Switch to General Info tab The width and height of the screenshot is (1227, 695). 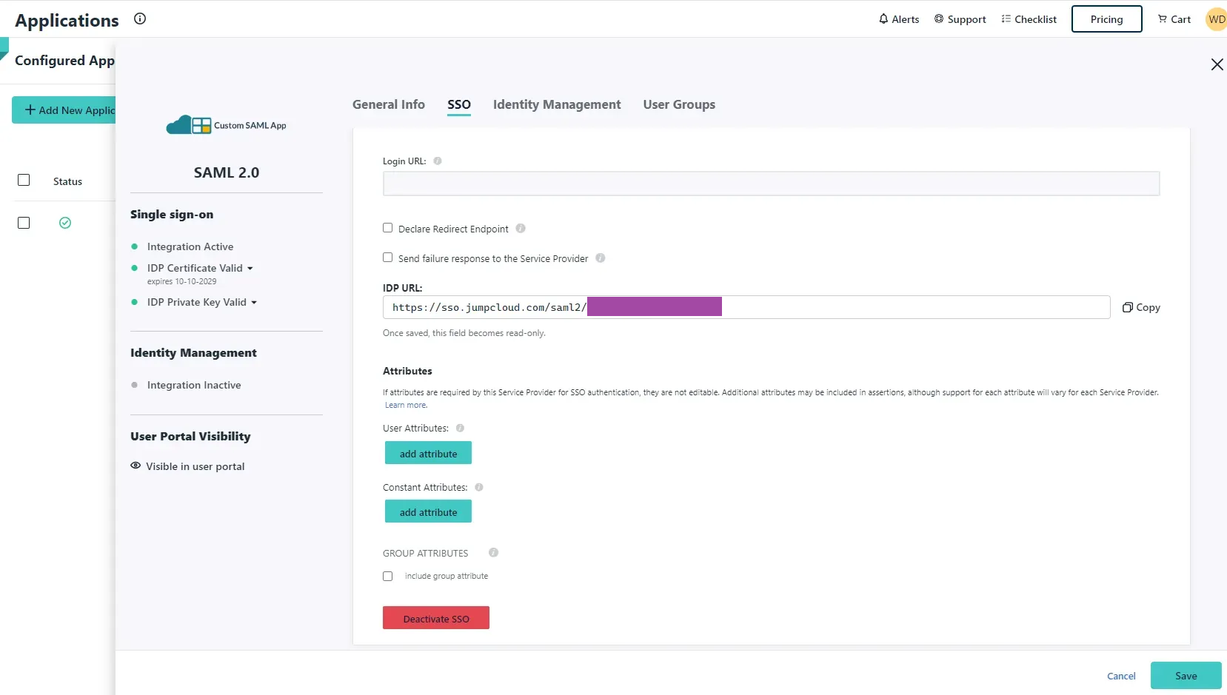(389, 104)
